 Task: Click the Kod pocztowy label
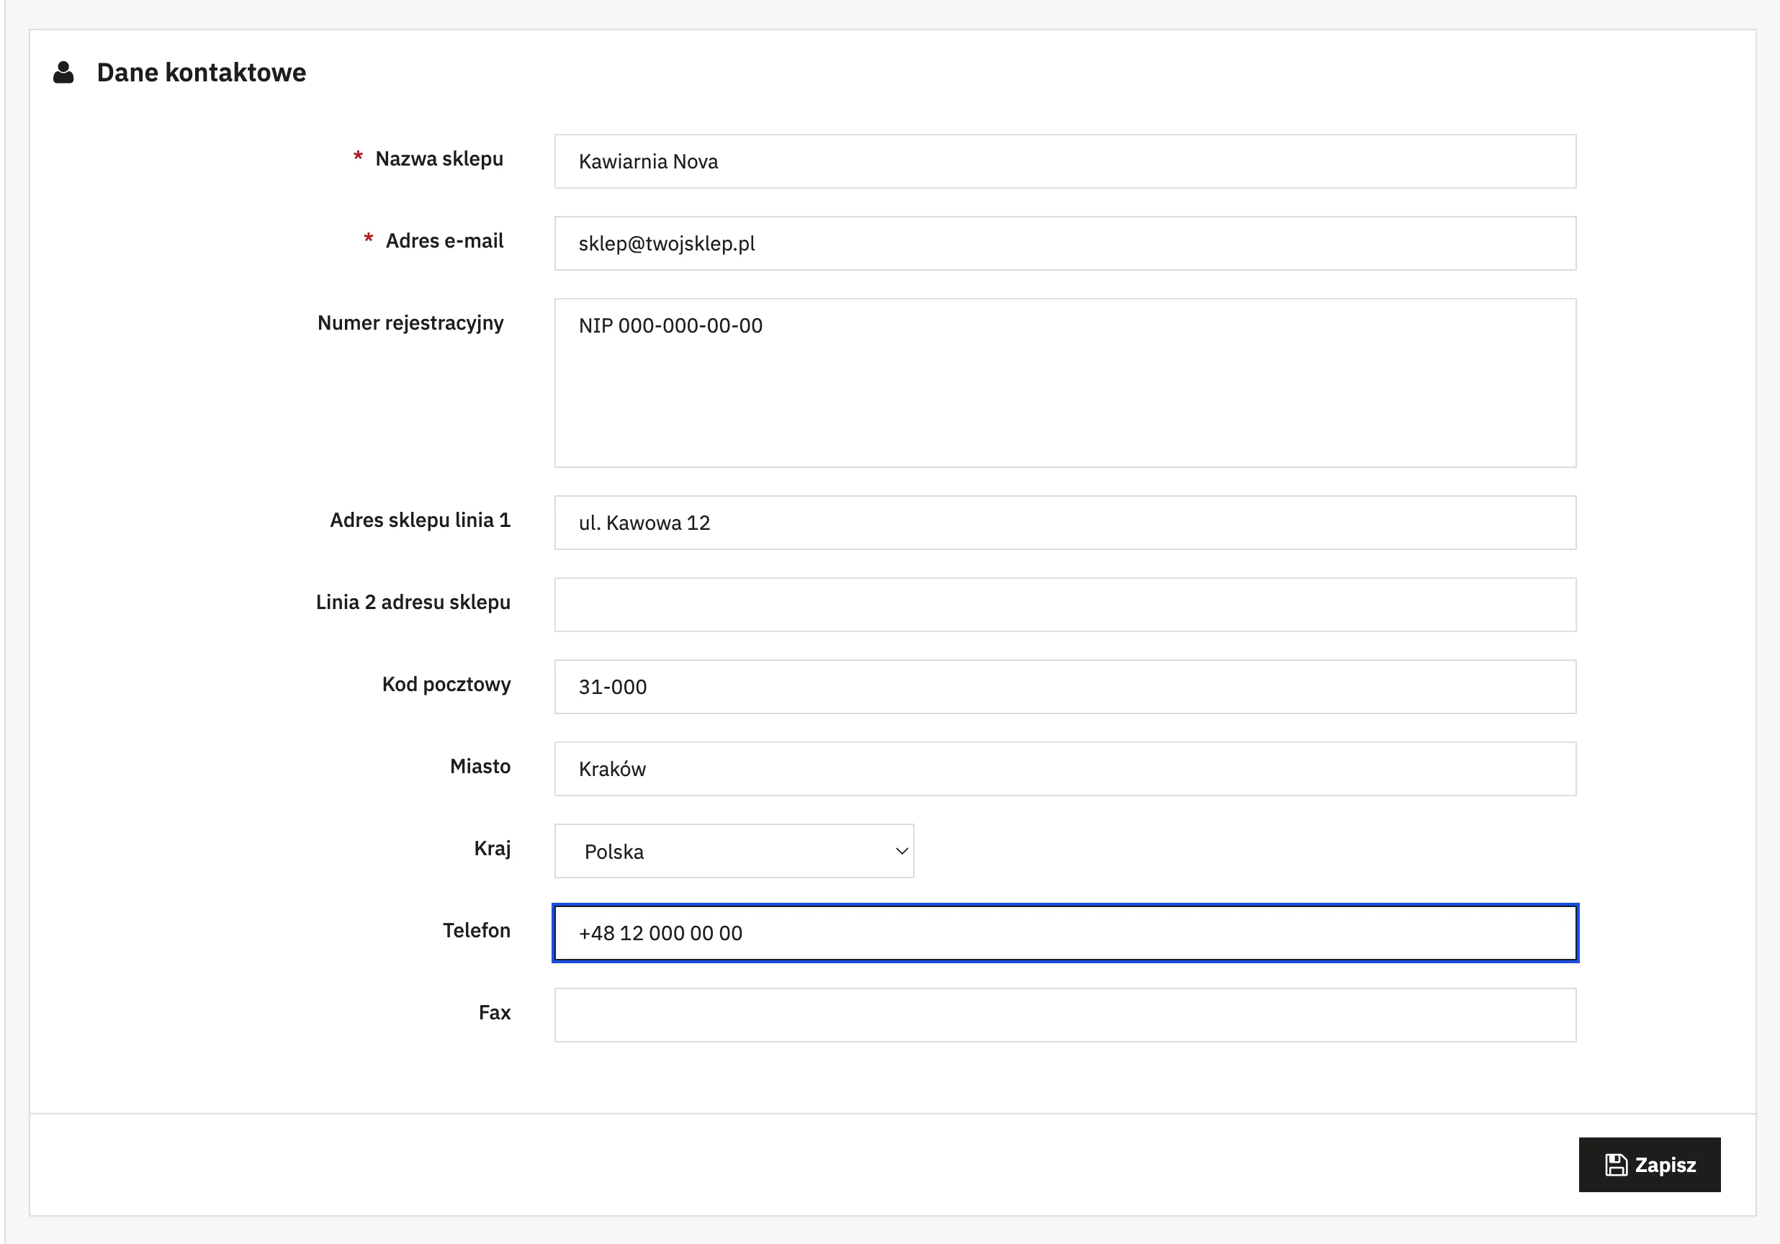point(446,685)
